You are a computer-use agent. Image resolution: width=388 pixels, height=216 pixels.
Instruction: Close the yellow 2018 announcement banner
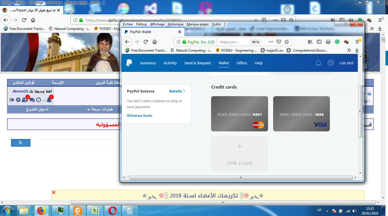[54, 192]
